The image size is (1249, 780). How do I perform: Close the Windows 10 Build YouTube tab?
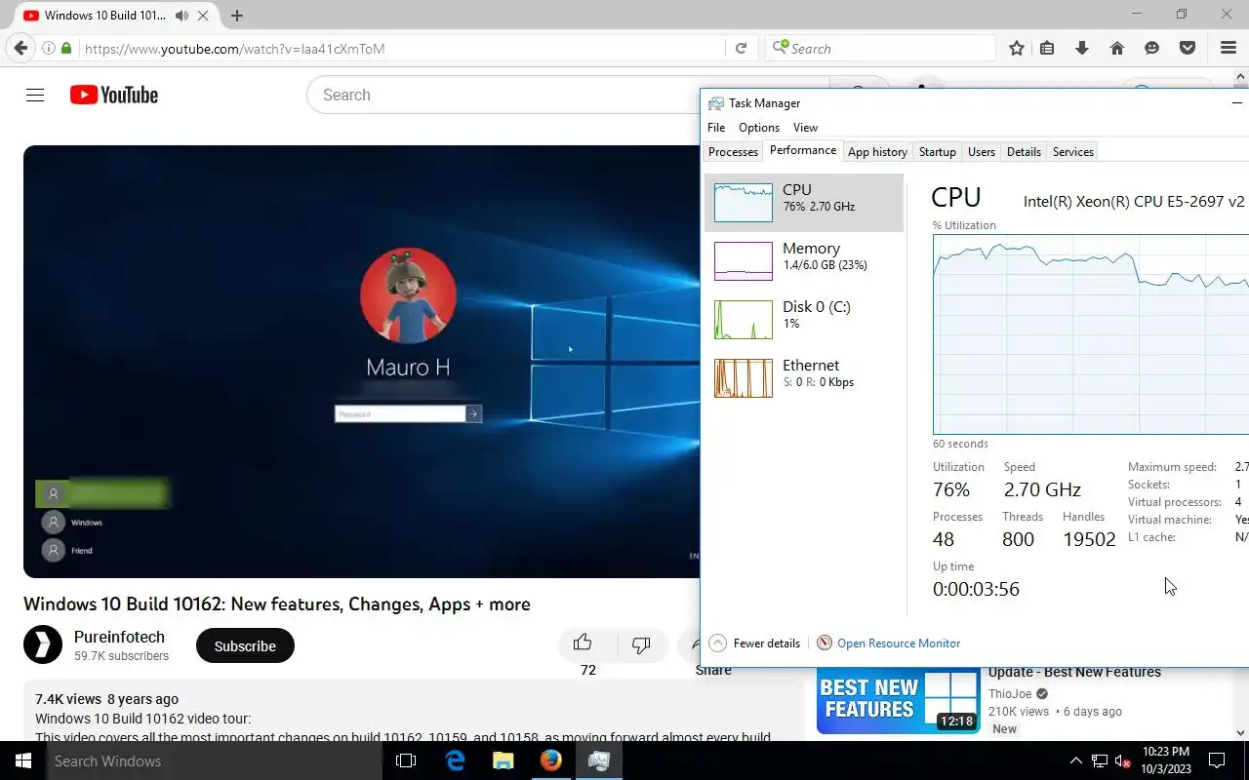coord(204,16)
